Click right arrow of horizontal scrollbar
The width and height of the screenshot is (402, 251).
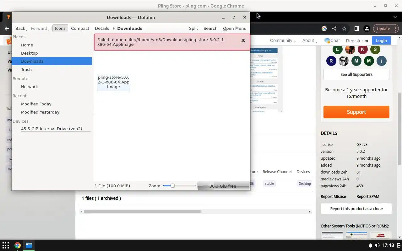(x=309, y=211)
